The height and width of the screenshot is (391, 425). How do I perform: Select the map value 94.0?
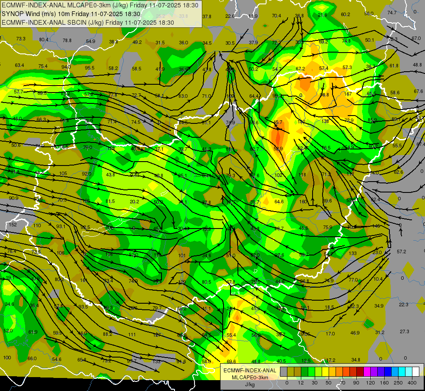(x=66, y=67)
